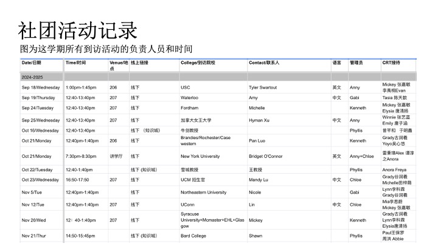This screenshot has width=438, height=246.
Task: Select the subtitle beginning with 图为这学期
Action: [x=106, y=49]
